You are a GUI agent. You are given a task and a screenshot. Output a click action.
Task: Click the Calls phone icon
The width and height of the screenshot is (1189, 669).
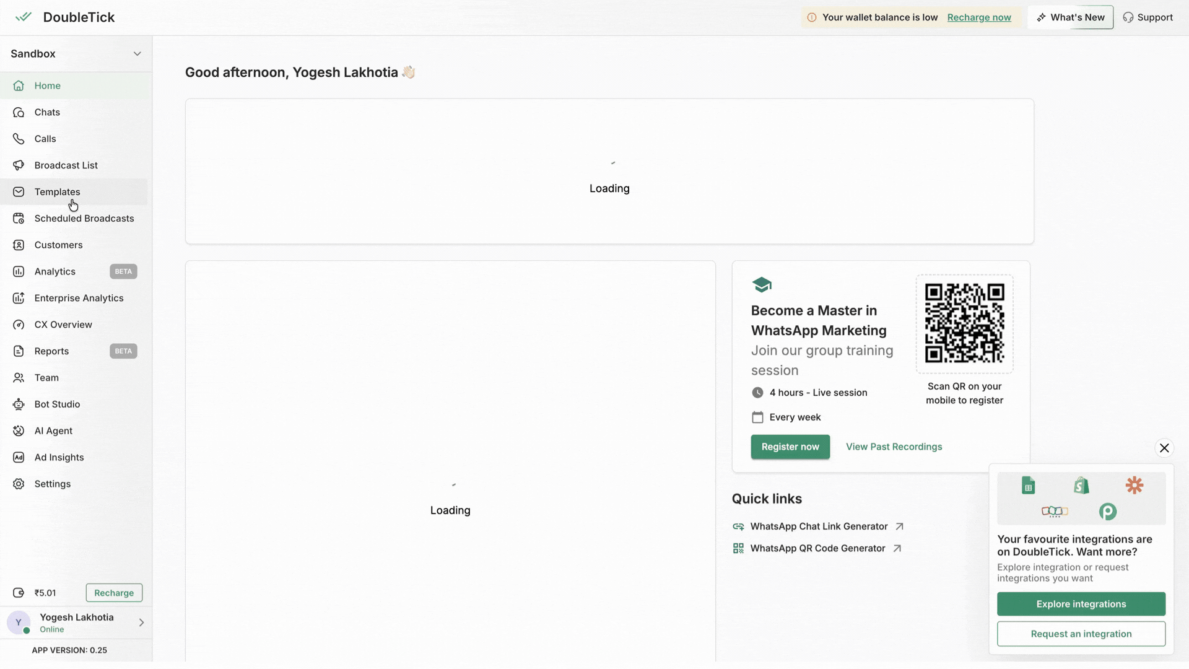pyautogui.click(x=19, y=139)
